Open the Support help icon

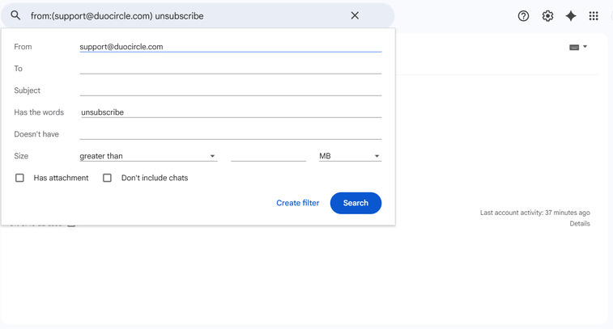(523, 16)
